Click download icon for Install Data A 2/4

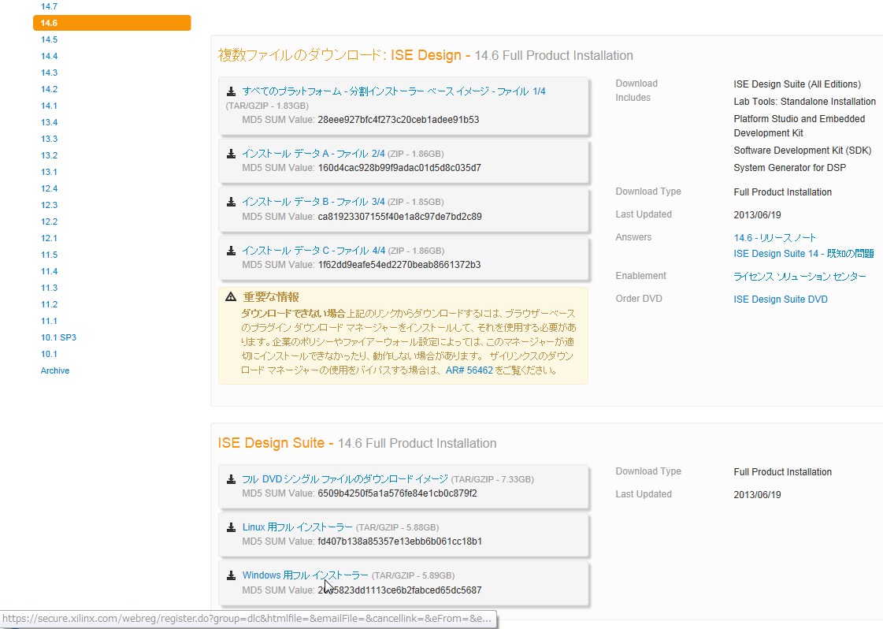(231, 153)
